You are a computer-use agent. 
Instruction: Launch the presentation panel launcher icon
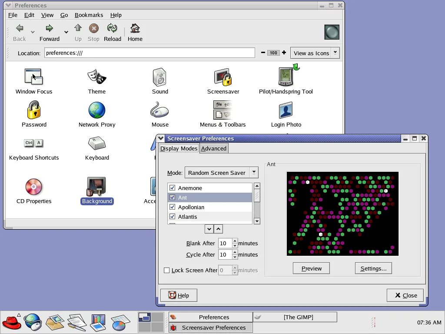tap(98, 322)
